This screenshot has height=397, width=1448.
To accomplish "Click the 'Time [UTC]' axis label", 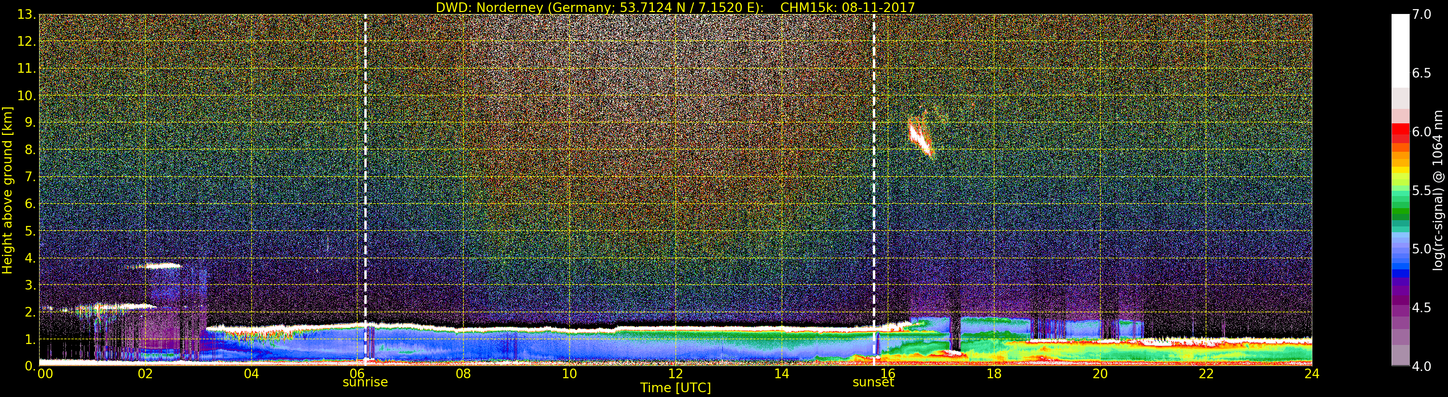I will click(675, 388).
